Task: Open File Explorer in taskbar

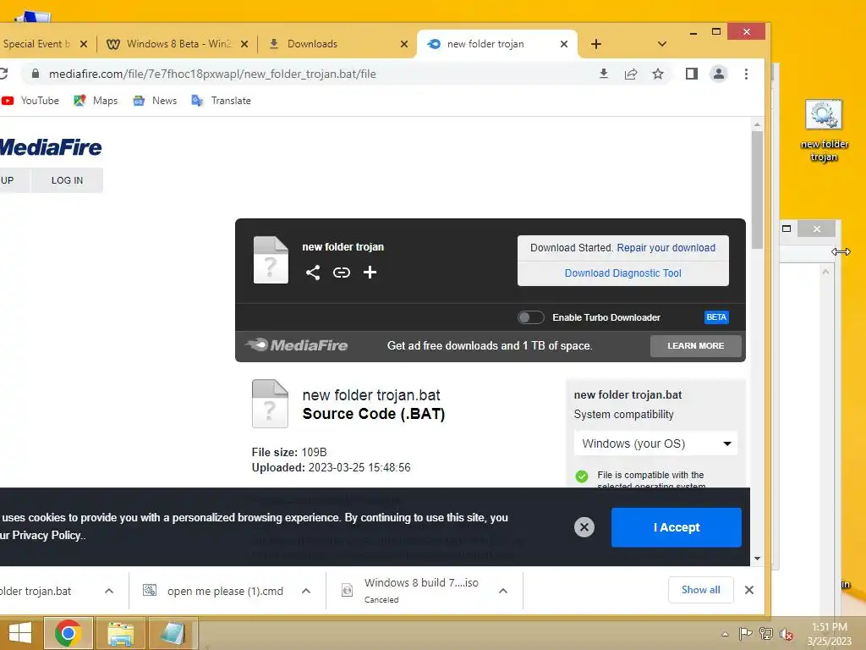Action: coord(120,633)
